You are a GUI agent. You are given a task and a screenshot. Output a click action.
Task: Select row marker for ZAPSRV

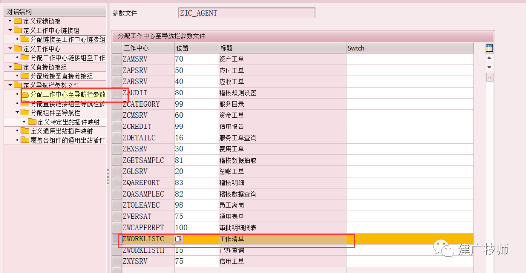pyautogui.click(x=117, y=71)
